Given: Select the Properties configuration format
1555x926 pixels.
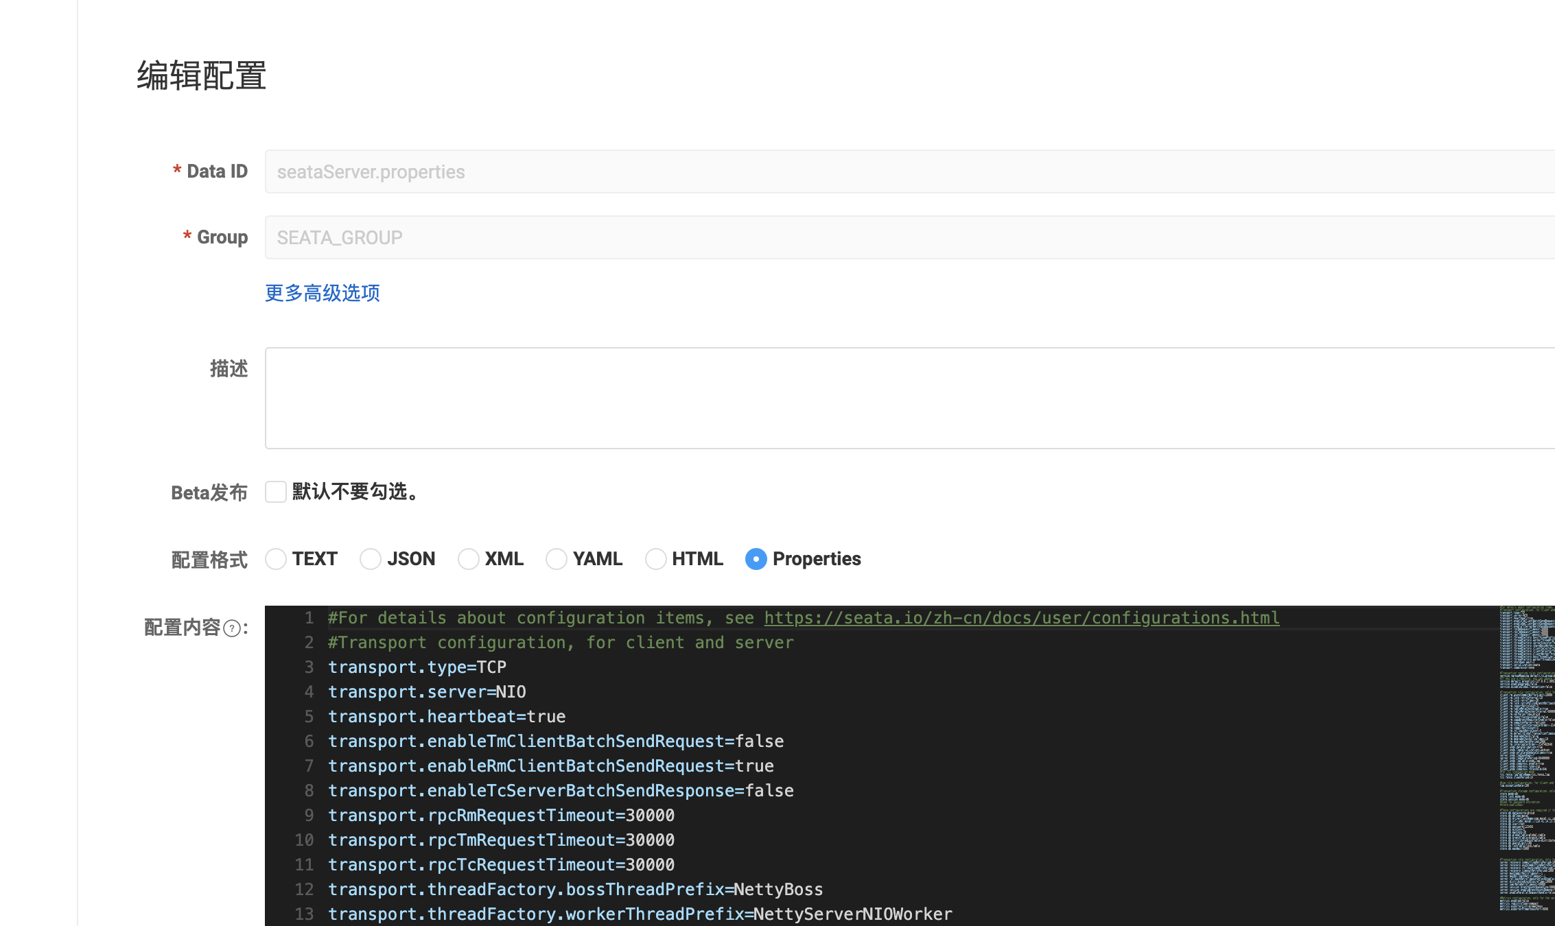Looking at the screenshot, I should click(x=756, y=559).
